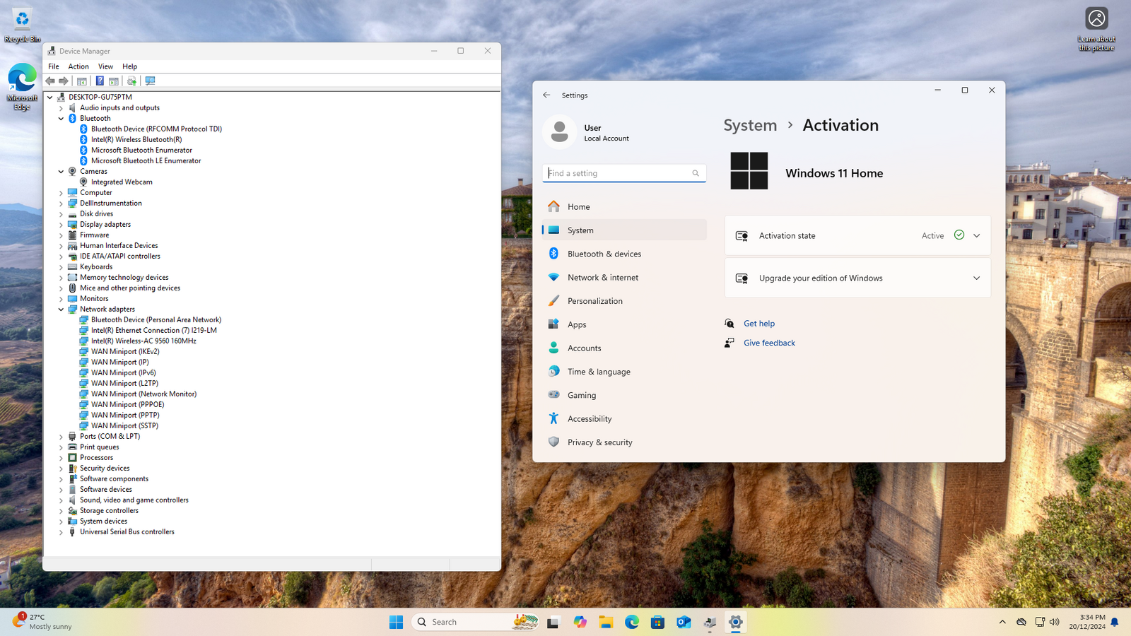
Task: Select Integrated Webcam device
Action: (122, 182)
